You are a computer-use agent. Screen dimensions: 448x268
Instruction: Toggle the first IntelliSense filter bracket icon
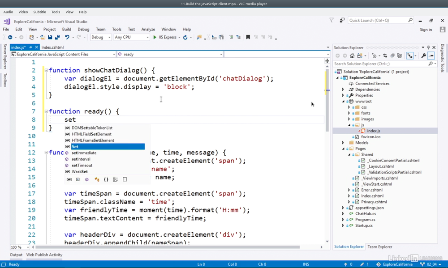tap(69, 179)
